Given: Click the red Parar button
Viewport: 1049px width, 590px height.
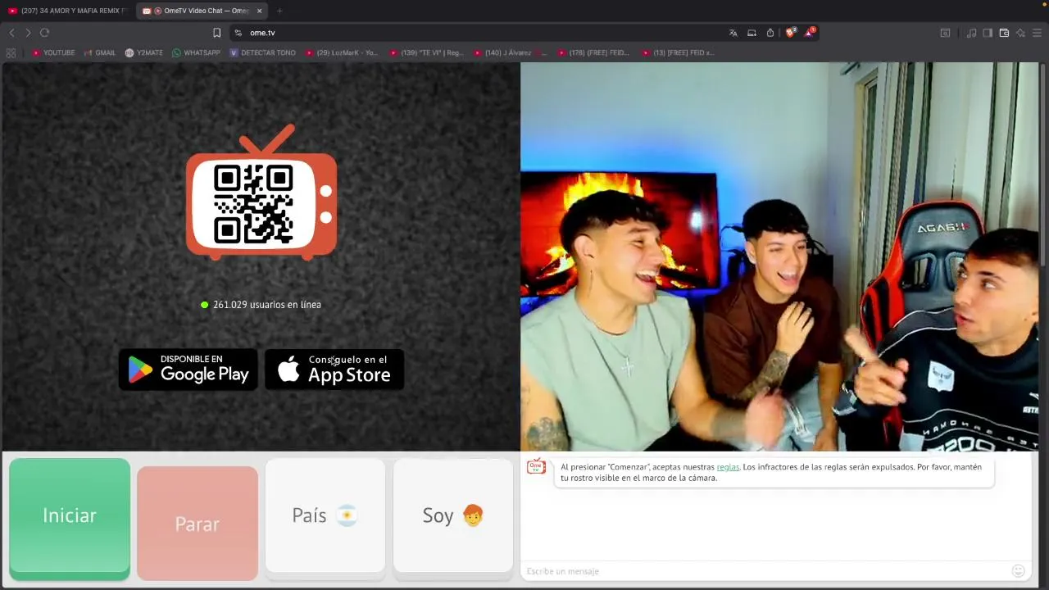Looking at the screenshot, I should 198,523.
